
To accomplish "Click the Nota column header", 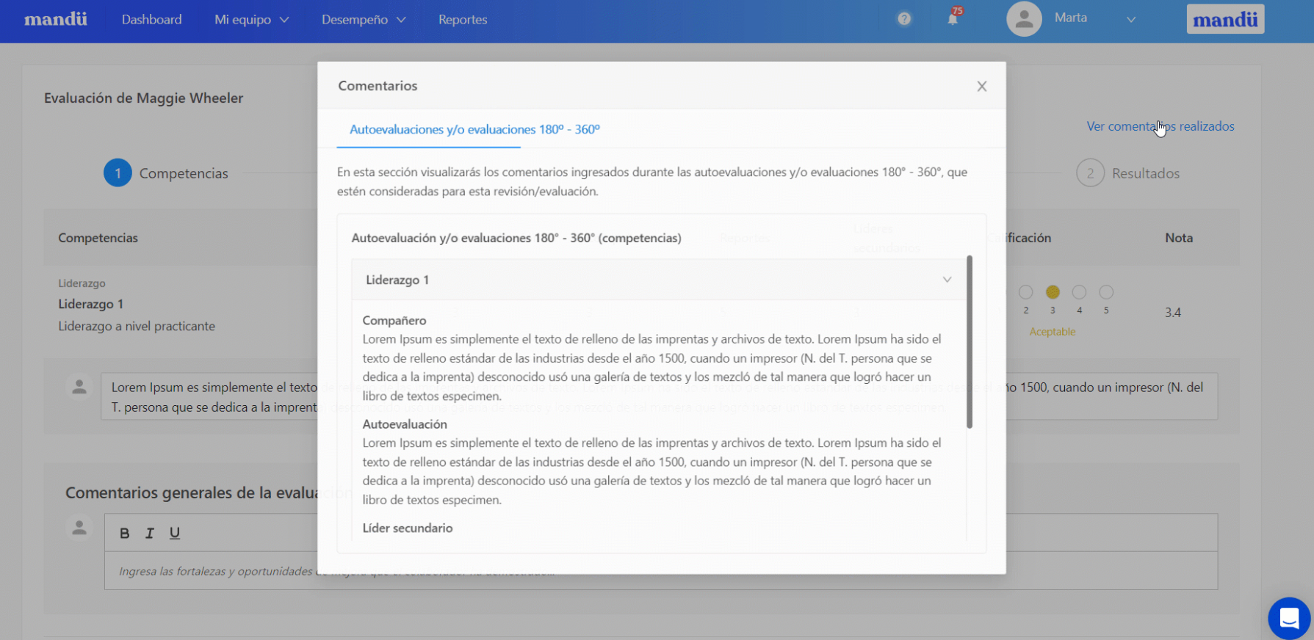I will 1179,238.
